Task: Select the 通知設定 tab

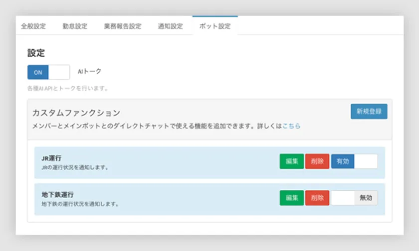Action: tap(170, 26)
